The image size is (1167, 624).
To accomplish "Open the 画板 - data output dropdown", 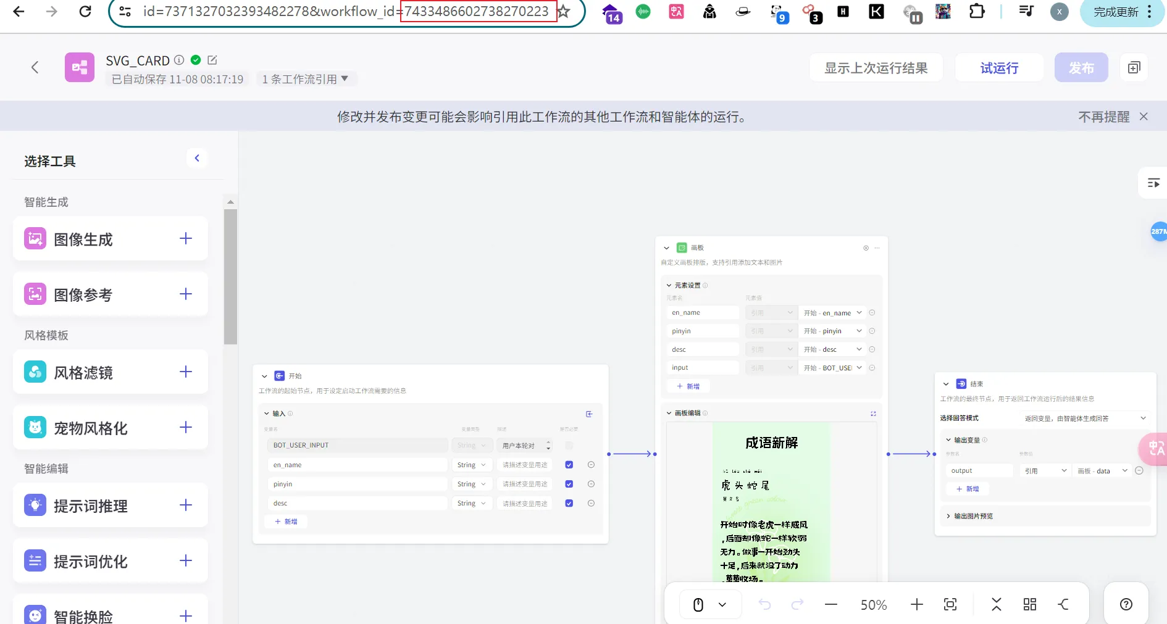I will (x=1102, y=470).
